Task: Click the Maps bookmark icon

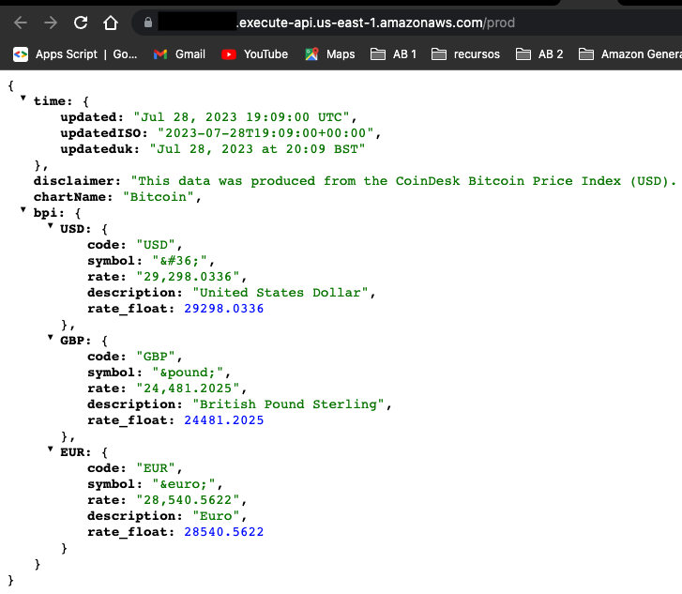Action: point(311,54)
